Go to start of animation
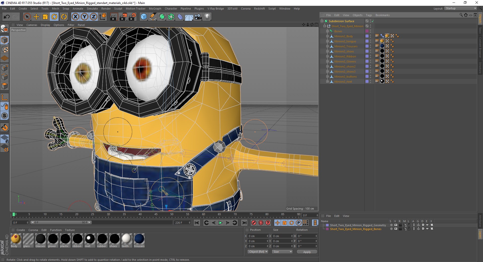The image size is (483, 262). coord(197,223)
